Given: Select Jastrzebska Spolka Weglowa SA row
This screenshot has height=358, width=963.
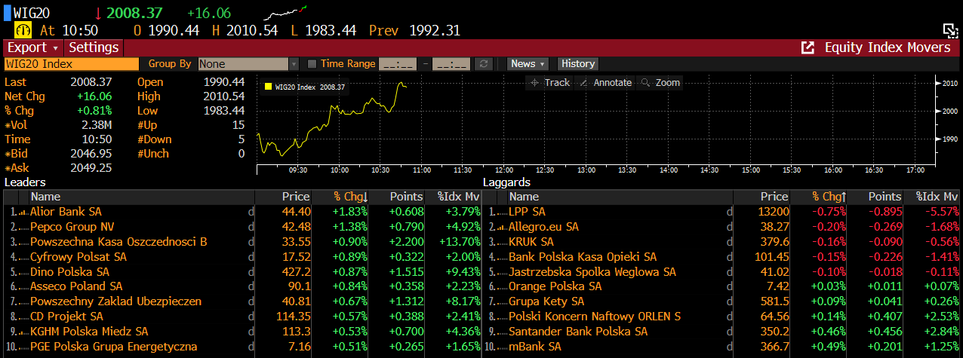Looking at the screenshot, I should (x=721, y=271).
